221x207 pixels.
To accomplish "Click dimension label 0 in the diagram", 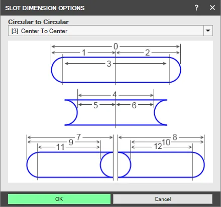I will (116, 47).
